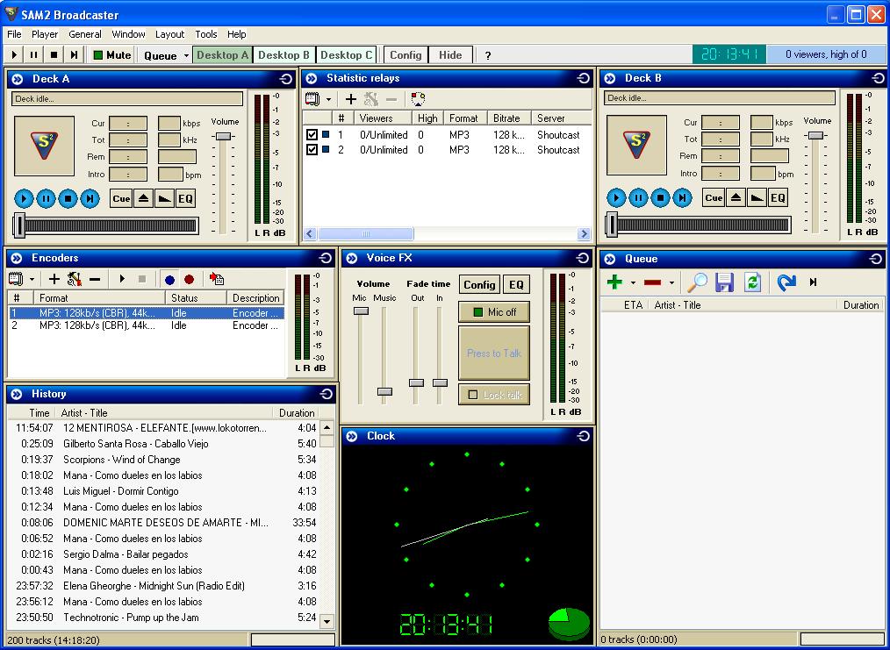
Task: Click the eject icon on Deck B
Action: (x=736, y=198)
